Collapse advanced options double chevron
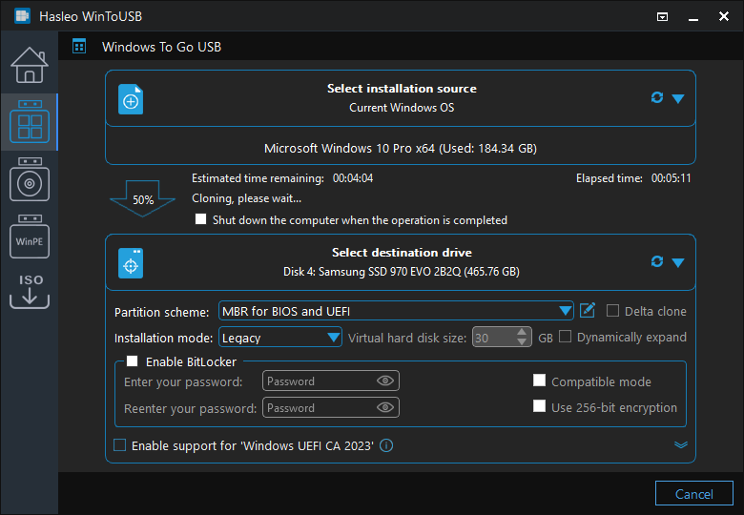 coord(681,444)
